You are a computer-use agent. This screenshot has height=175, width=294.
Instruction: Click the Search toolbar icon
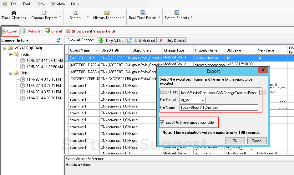point(75,13)
